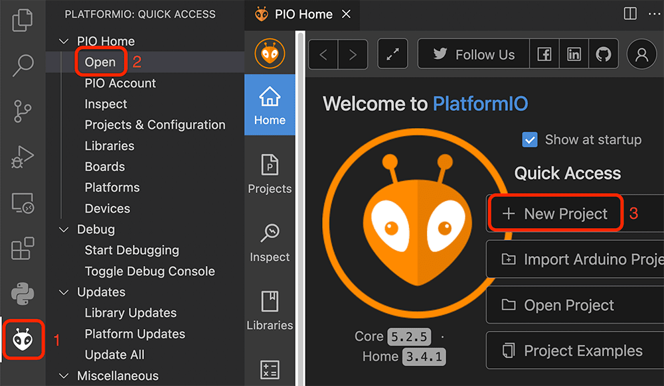Open the Search view in activity bar
Screen dimensions: 664x386
23,65
